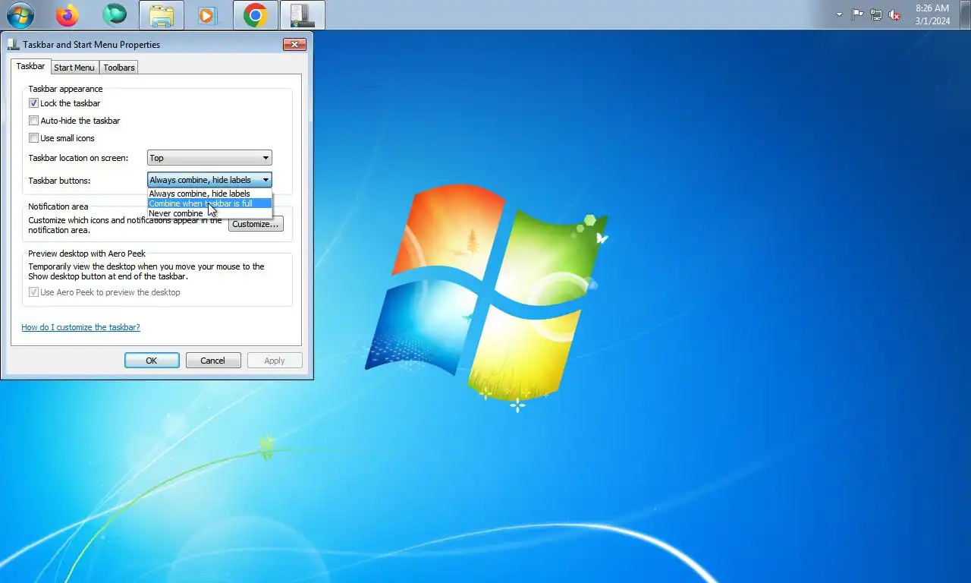This screenshot has width=971, height=583.
Task: Click the Show desktop strip beside clock
Action: [965, 14]
